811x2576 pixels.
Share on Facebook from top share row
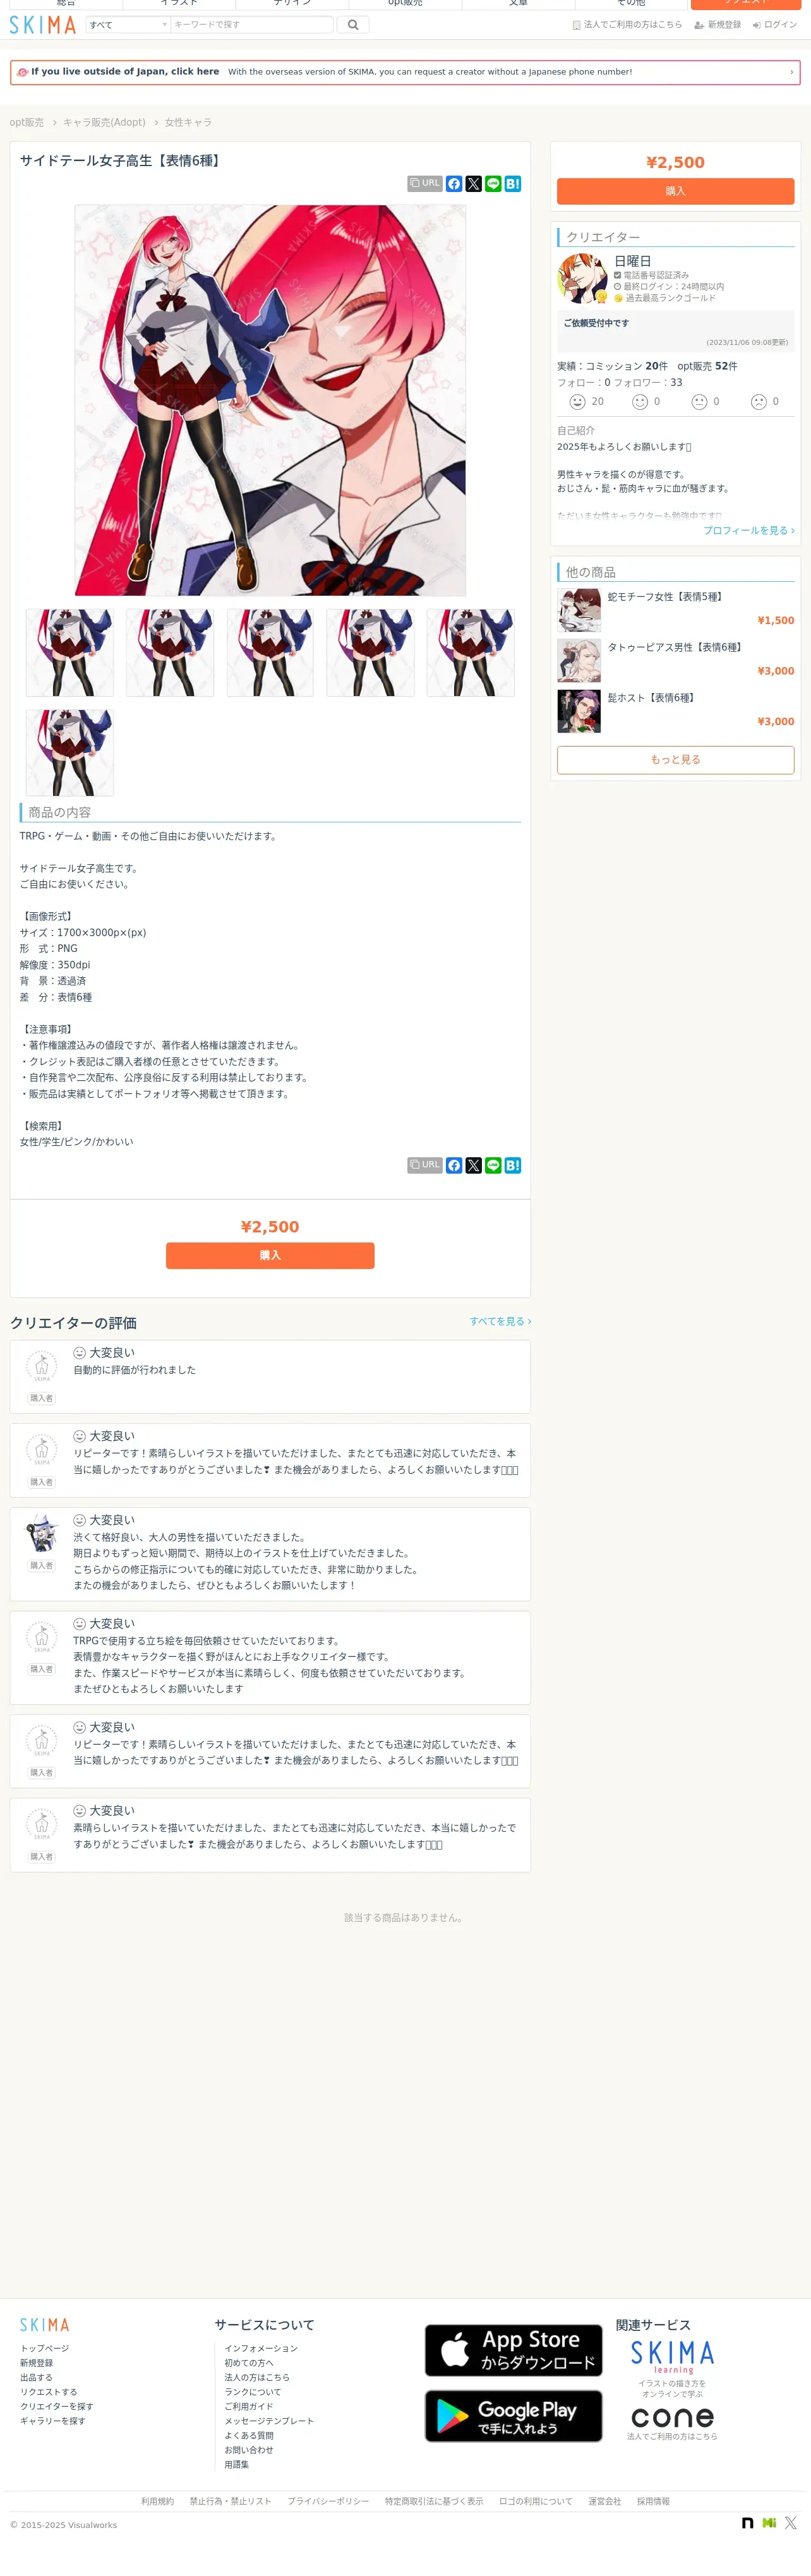(x=454, y=184)
